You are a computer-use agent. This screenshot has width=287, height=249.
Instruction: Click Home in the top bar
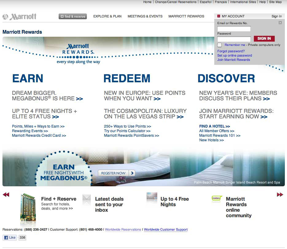(147, 2)
